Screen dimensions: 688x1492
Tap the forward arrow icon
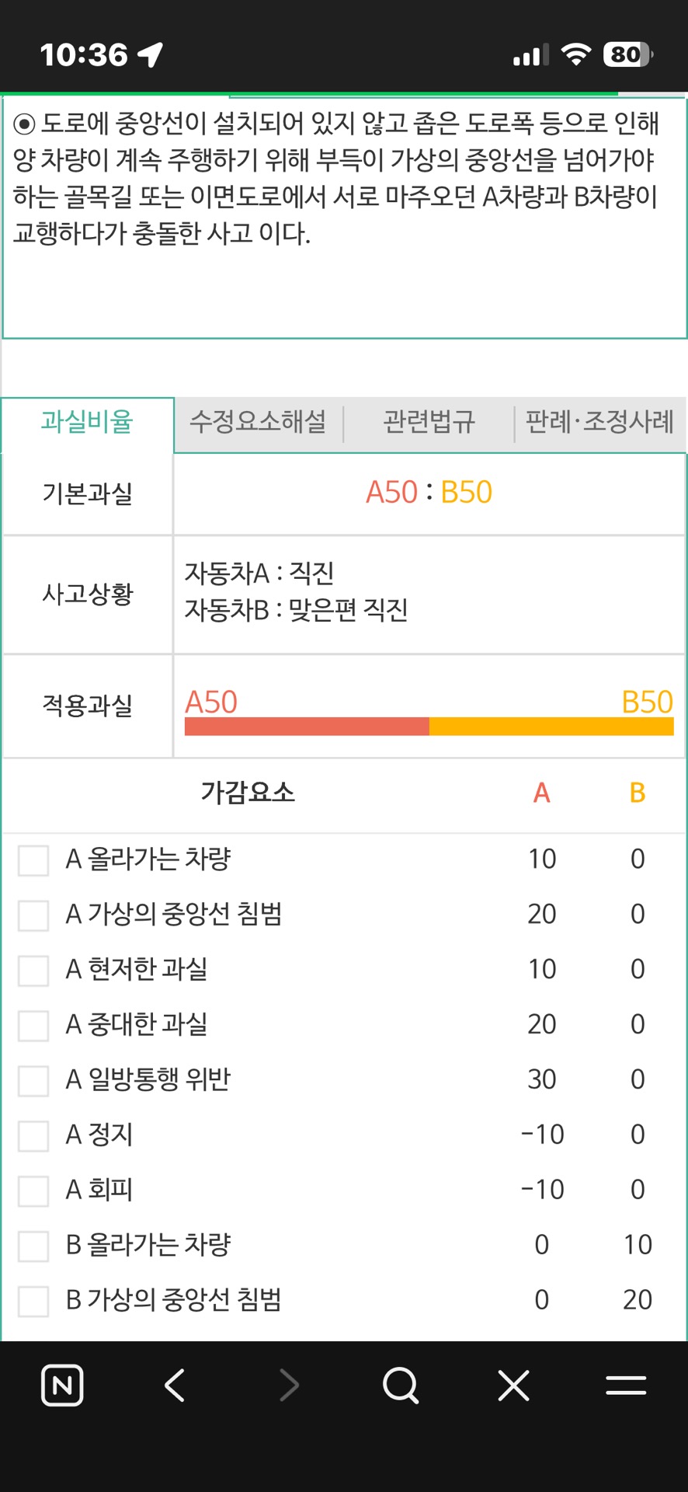tap(289, 1385)
